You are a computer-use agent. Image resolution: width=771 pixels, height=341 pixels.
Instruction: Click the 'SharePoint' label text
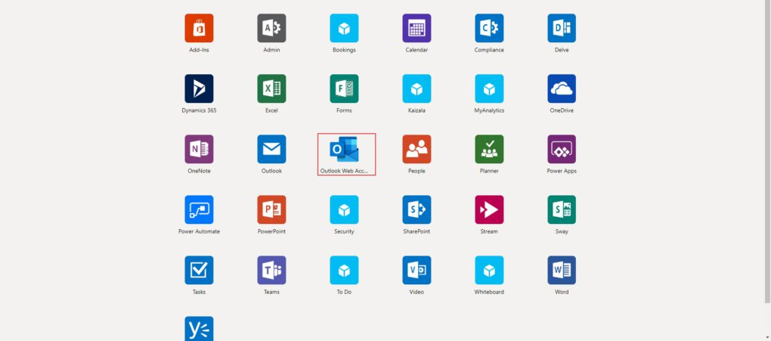(416, 231)
